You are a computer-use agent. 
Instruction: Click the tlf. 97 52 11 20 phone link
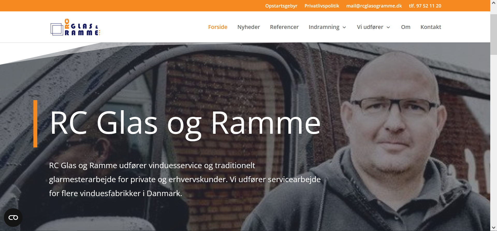pos(425,6)
